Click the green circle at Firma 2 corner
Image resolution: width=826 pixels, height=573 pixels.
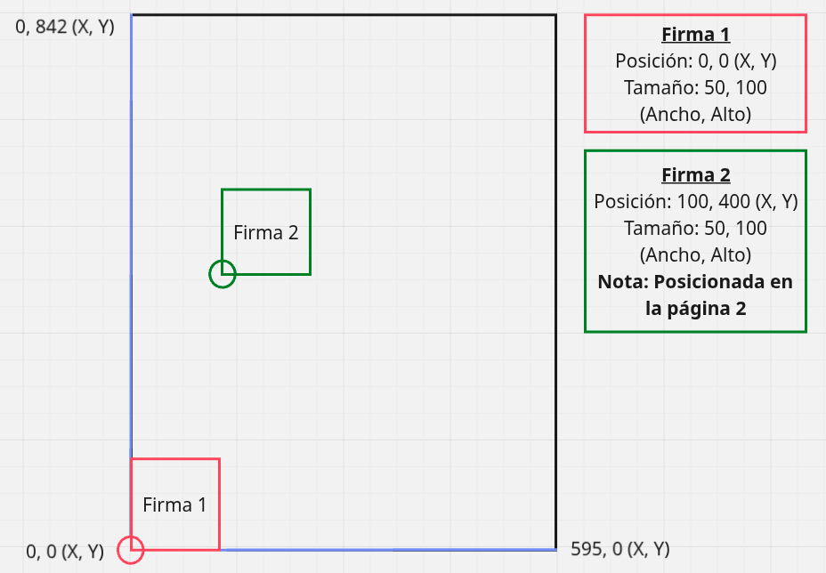click(x=222, y=274)
